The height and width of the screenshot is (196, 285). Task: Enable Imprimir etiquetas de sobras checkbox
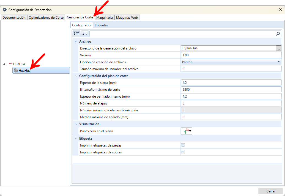pyautogui.click(x=183, y=152)
